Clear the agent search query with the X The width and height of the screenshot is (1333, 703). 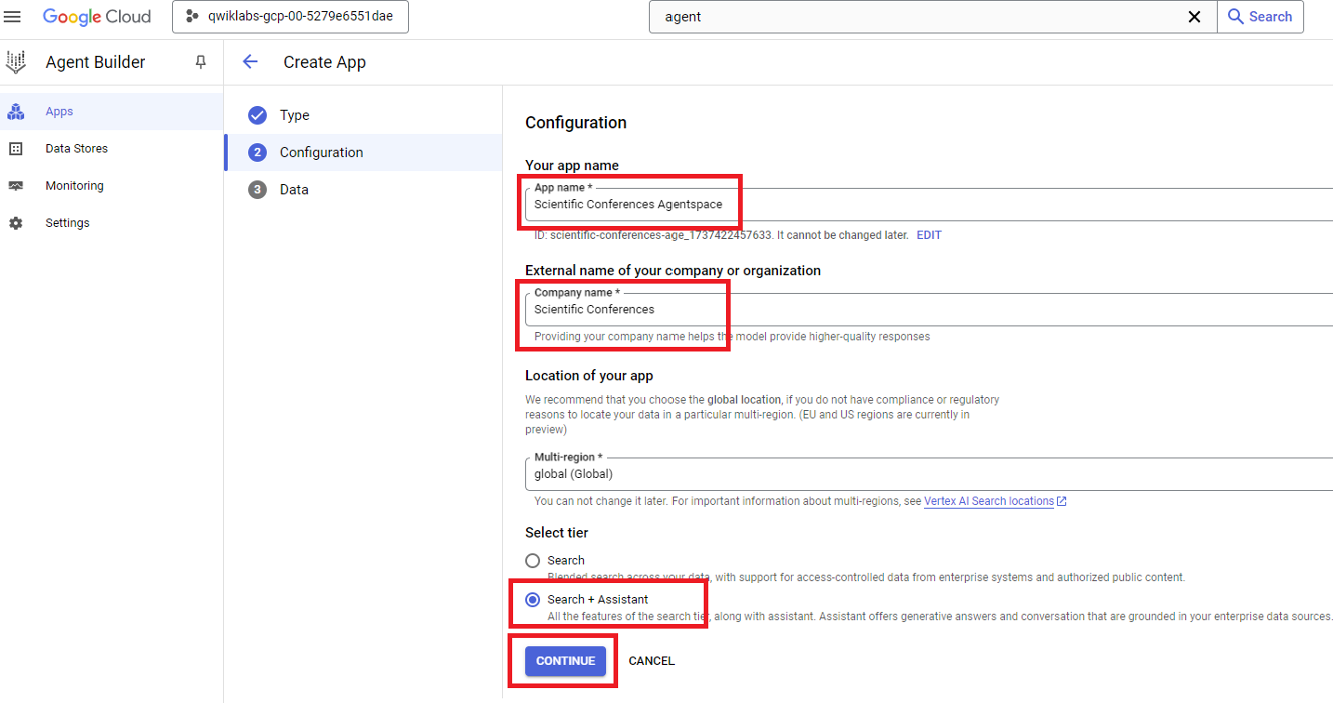1194,16
